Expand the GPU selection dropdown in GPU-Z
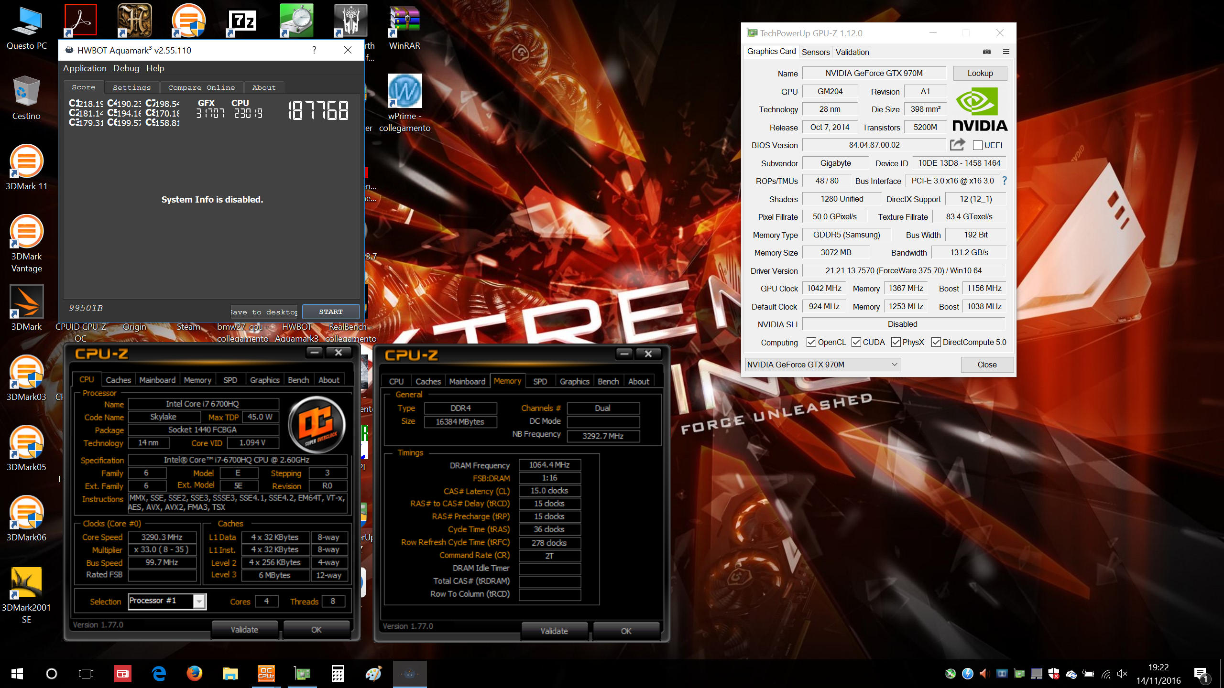1224x688 pixels. click(x=823, y=365)
